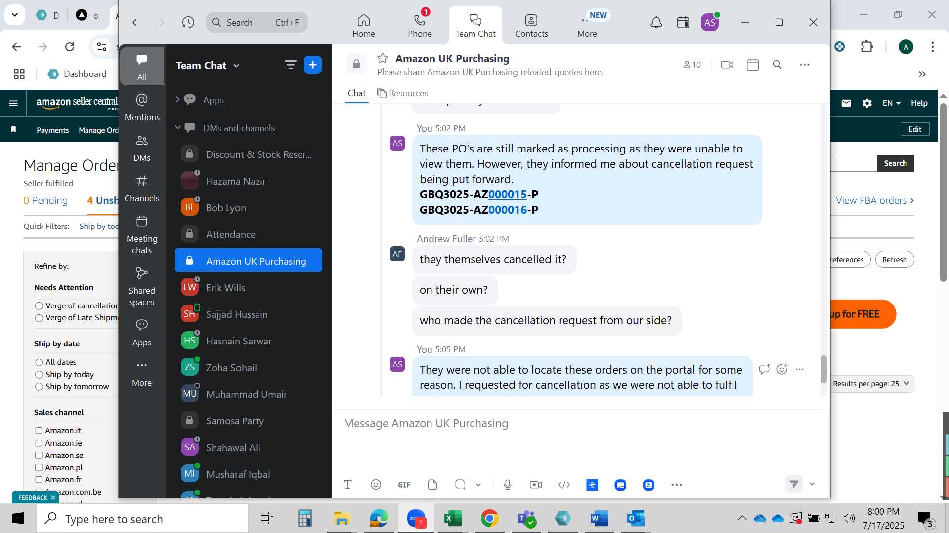Open the Attendance channel
Screen dimensions: 949x533
click(x=249, y=234)
